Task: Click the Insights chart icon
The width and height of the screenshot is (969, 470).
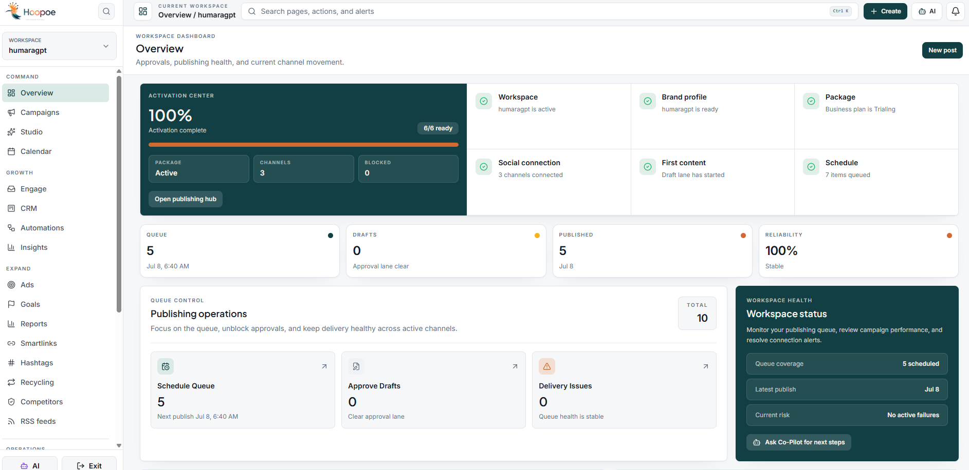Action: point(11,247)
